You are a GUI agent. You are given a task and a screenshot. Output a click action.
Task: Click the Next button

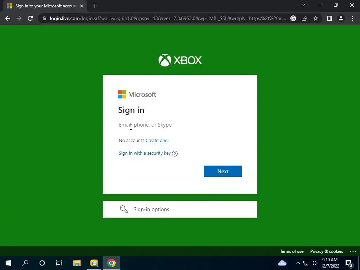[223, 171]
